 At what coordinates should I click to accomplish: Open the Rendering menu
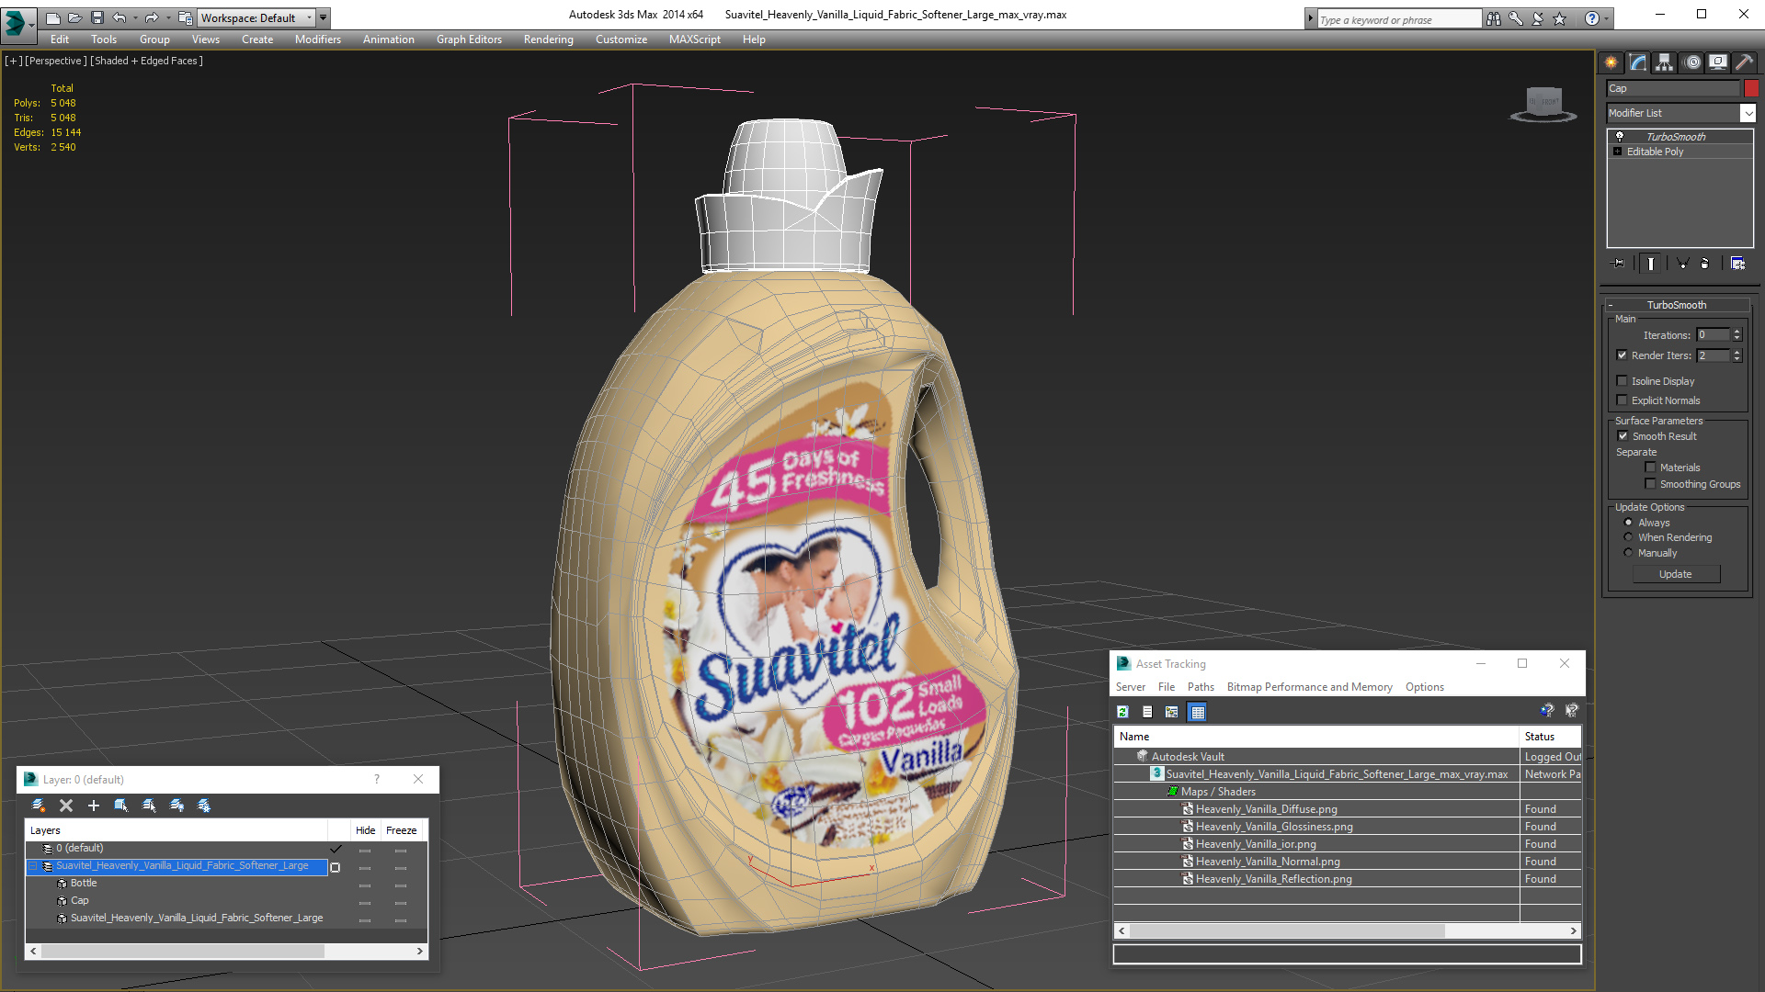click(548, 39)
